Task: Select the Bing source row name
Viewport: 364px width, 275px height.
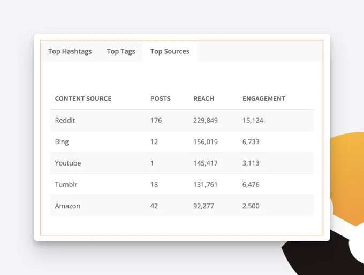Action: pyautogui.click(x=62, y=142)
